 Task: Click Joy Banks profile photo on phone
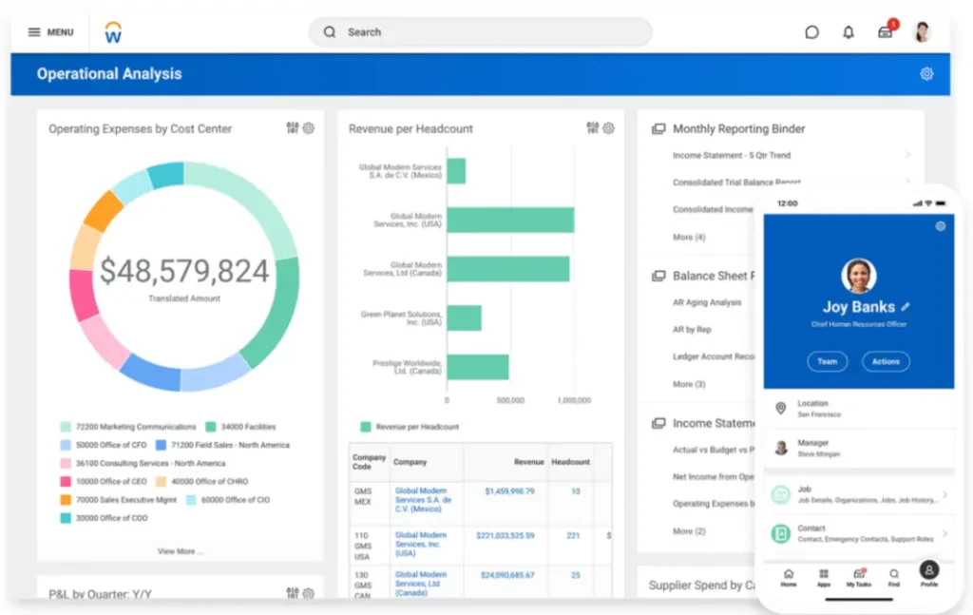pyautogui.click(x=859, y=276)
